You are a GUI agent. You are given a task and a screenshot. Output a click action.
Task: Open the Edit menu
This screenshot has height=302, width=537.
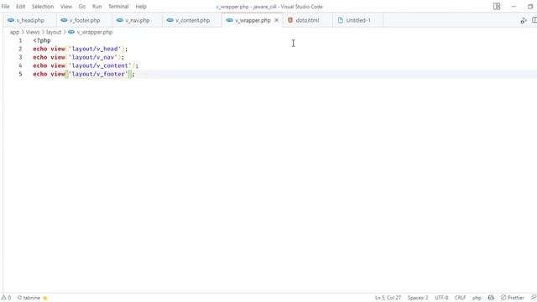pos(20,7)
